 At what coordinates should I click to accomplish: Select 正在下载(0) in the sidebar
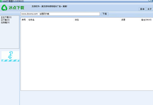pos(6,17)
